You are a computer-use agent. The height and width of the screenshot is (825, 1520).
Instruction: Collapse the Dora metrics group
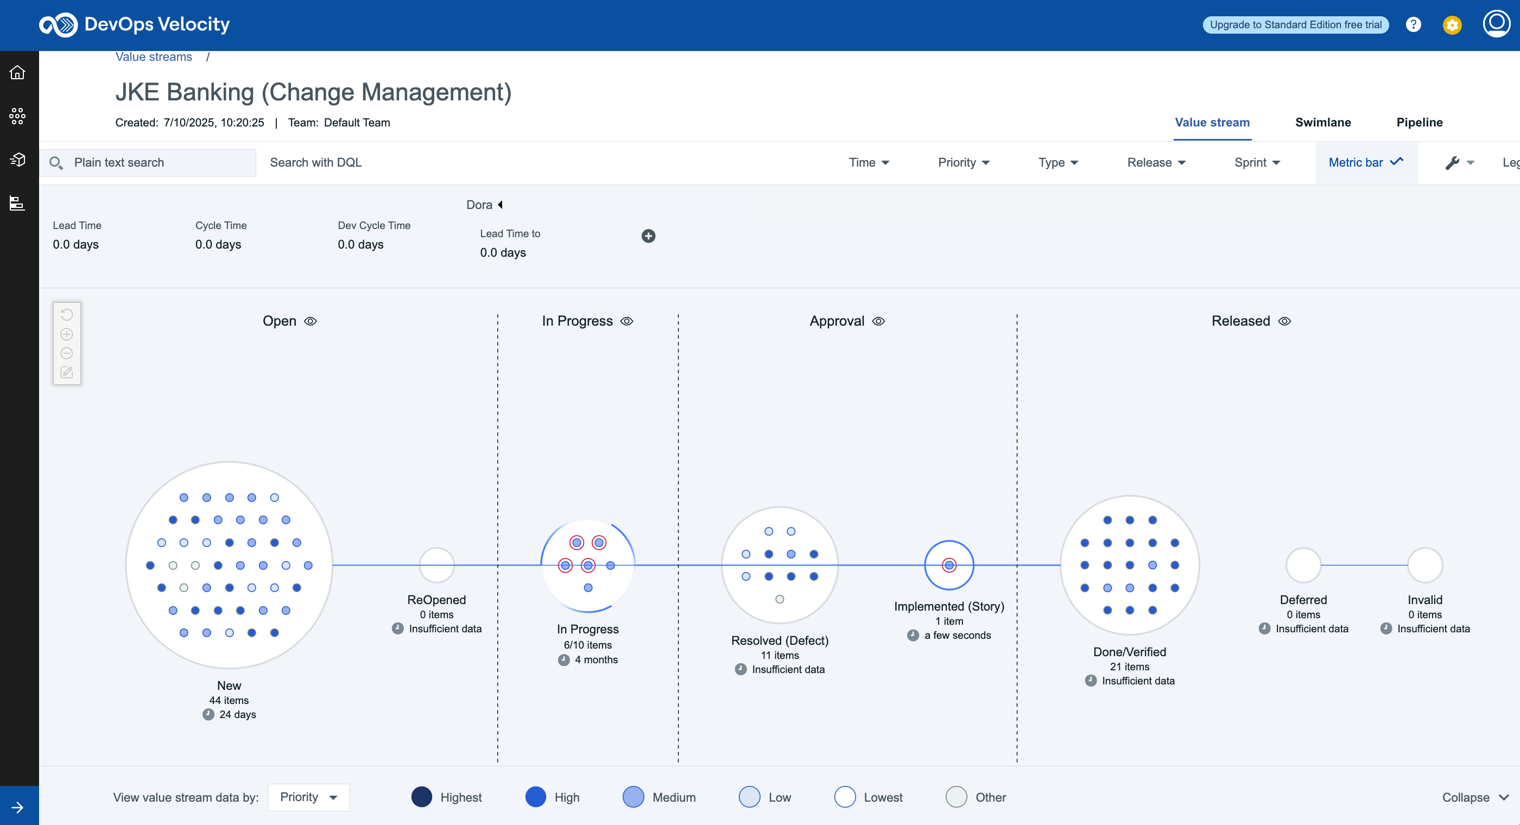[x=500, y=205]
